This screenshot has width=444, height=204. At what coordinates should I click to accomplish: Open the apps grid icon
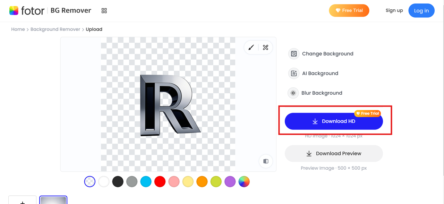click(x=104, y=11)
